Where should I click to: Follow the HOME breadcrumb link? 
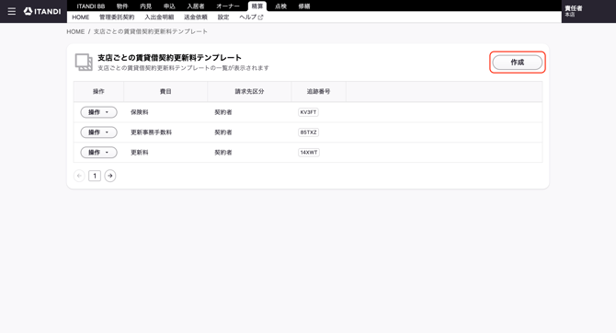tap(75, 31)
